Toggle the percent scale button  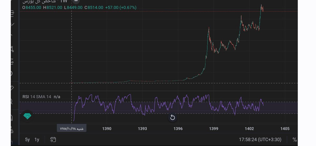point(295,140)
